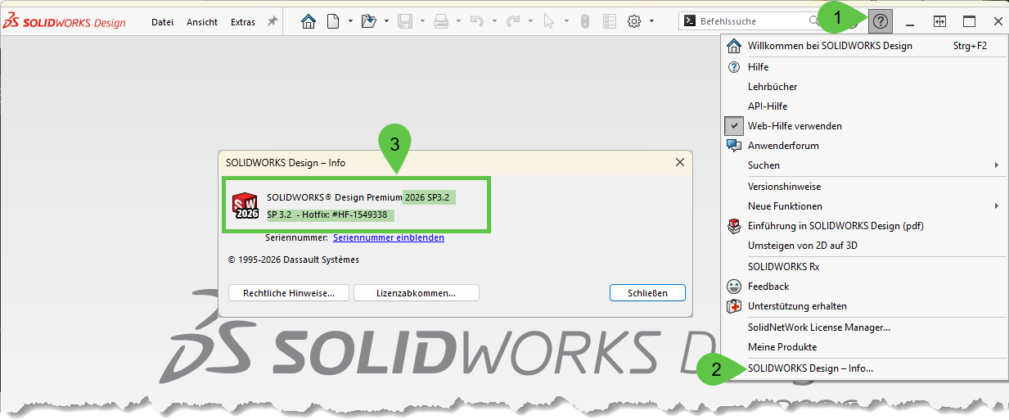Expand the Open file dropdown arrow
This screenshot has width=1009, height=420.
[x=386, y=22]
